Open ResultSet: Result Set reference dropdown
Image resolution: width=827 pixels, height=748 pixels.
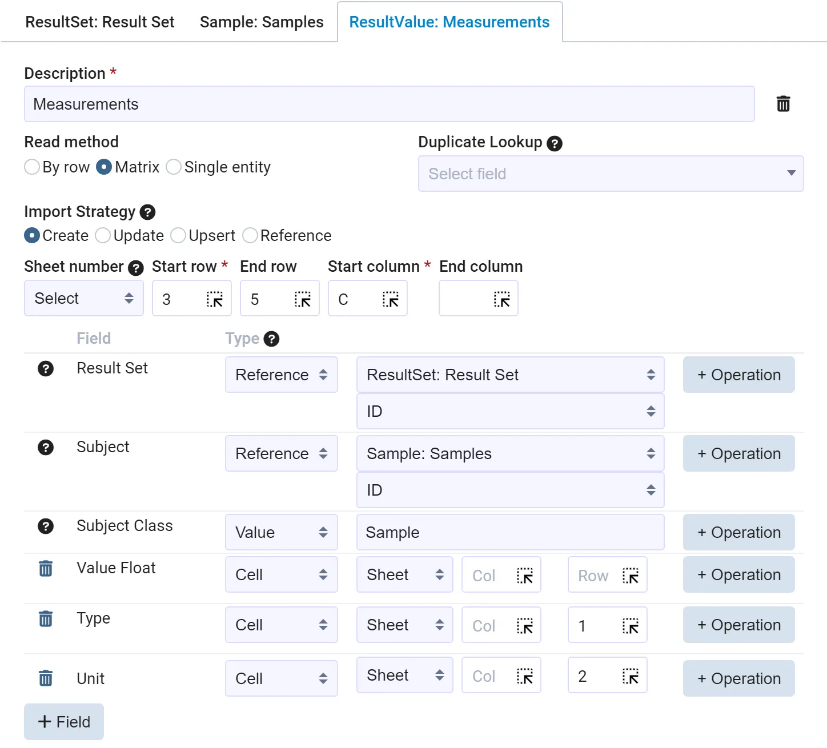point(511,375)
